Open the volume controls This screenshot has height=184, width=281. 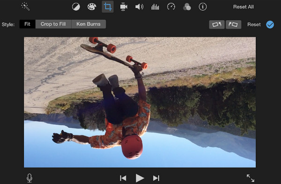tap(139, 7)
